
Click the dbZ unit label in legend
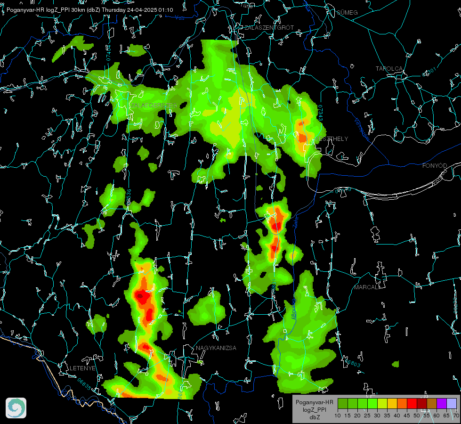[x=314, y=417]
